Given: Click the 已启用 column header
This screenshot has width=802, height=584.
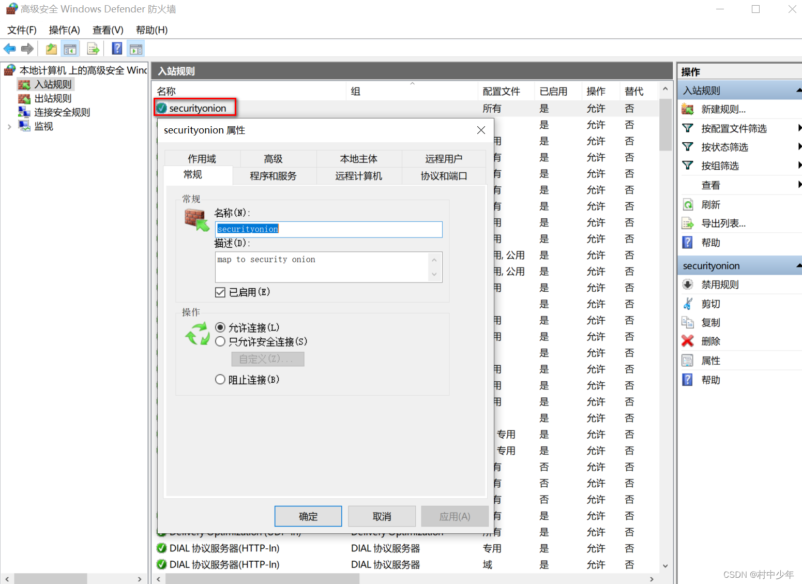Looking at the screenshot, I should 558,92.
